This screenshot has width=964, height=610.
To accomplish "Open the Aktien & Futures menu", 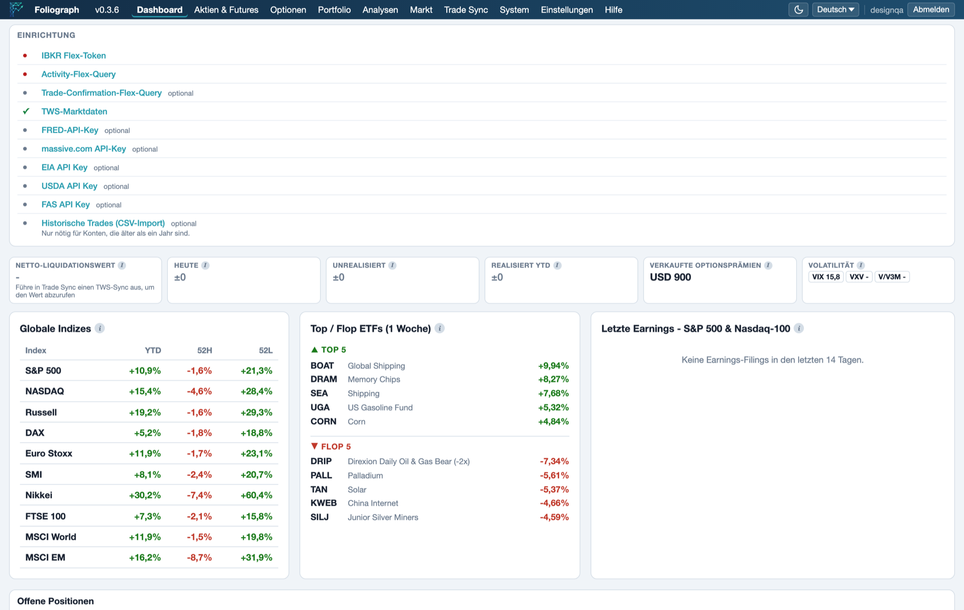I will pyautogui.click(x=226, y=10).
